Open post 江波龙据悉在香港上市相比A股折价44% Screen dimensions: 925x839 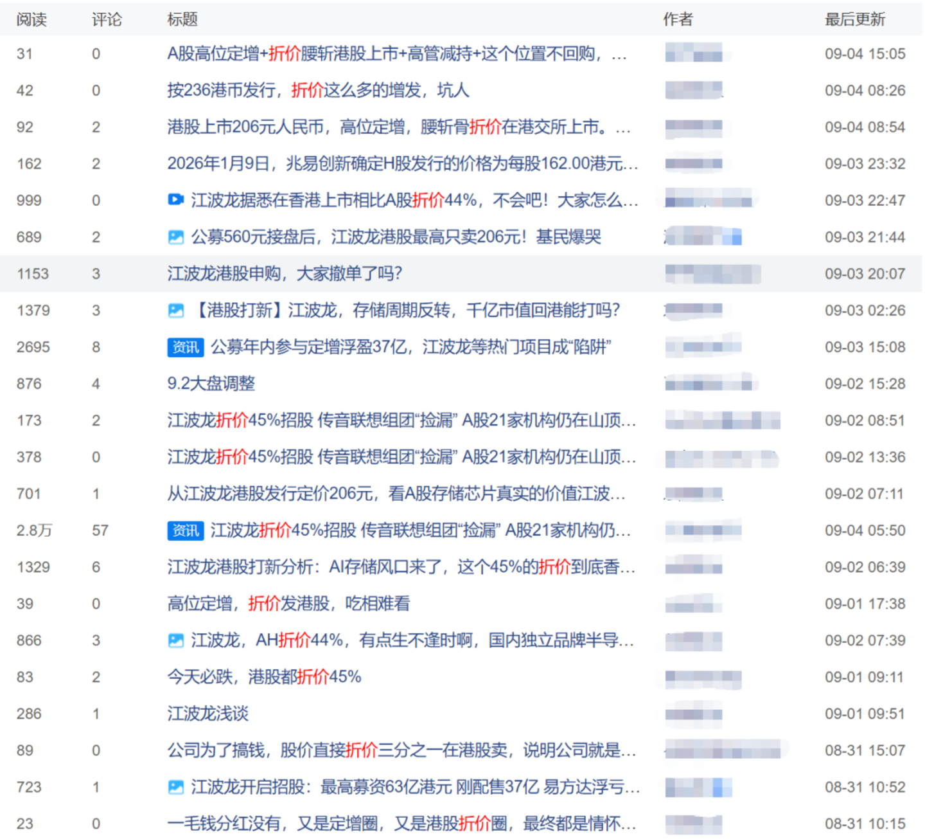415,200
